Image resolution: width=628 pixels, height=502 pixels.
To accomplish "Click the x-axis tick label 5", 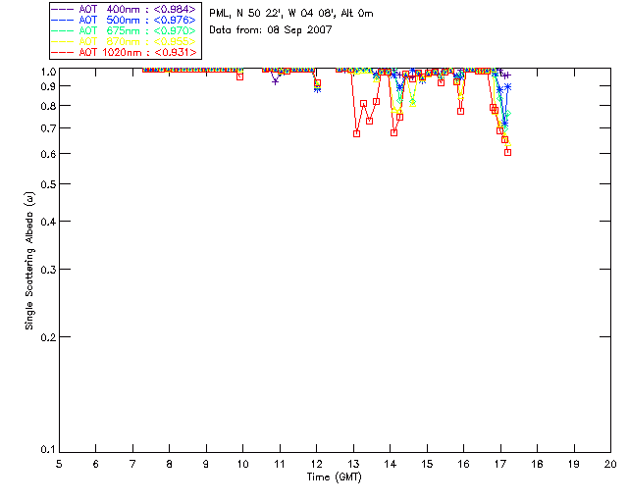I will click(x=59, y=465).
